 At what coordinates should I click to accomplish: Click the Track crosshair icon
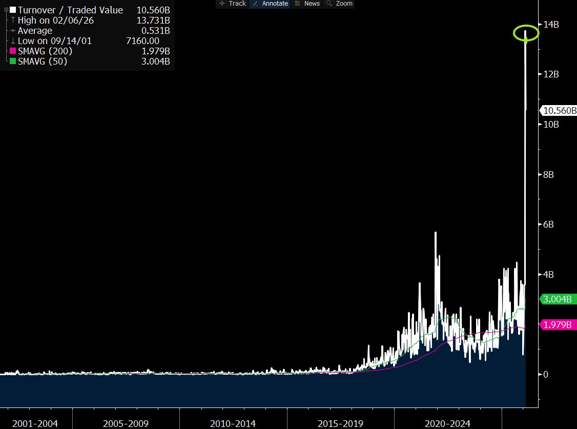[x=222, y=3]
